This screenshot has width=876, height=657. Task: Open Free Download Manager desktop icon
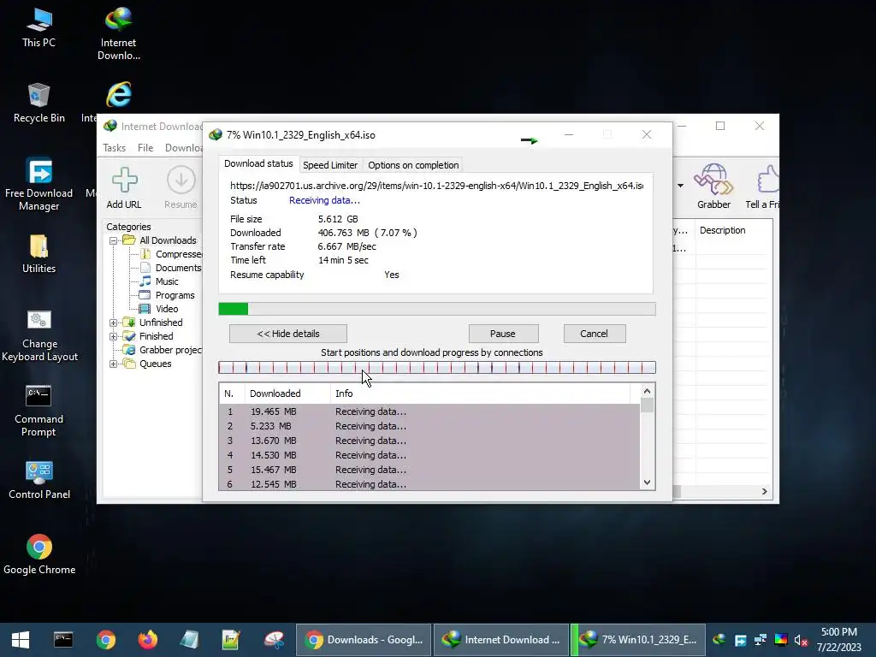tap(38, 185)
